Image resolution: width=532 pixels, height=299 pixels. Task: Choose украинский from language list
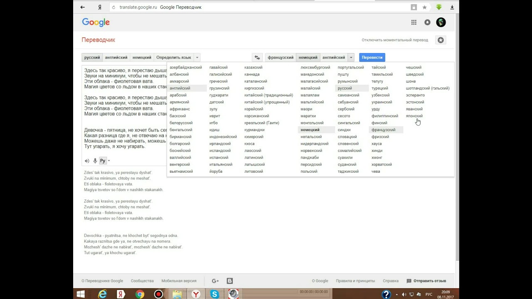[382, 102]
